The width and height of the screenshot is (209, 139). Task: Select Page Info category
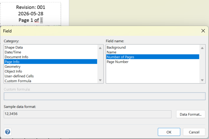[x=51, y=62]
